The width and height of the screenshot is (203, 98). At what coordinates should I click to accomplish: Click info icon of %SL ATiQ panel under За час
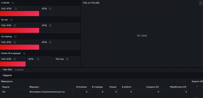coord(15,25)
